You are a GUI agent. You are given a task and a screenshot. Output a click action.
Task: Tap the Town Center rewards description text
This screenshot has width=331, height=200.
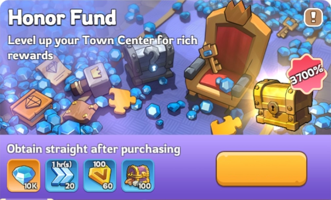click(103, 48)
